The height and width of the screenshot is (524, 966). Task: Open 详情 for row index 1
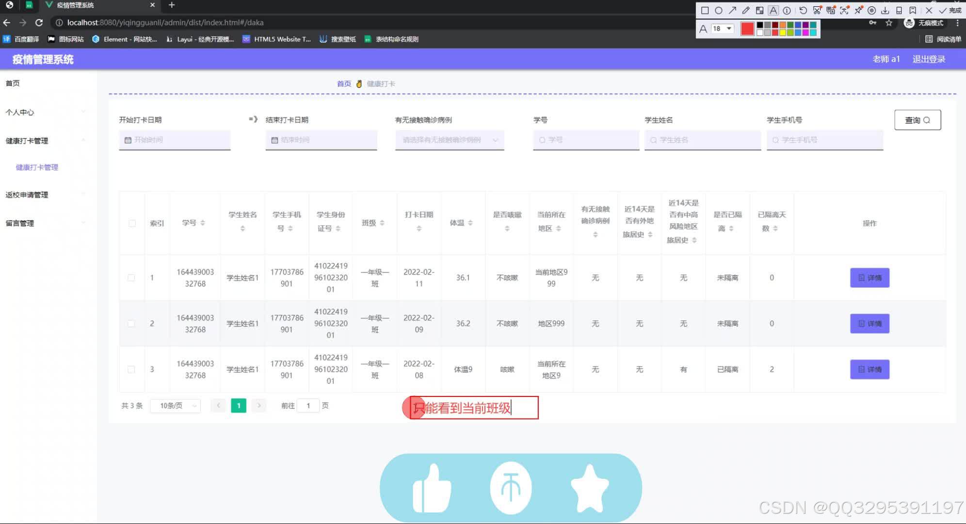869,278
